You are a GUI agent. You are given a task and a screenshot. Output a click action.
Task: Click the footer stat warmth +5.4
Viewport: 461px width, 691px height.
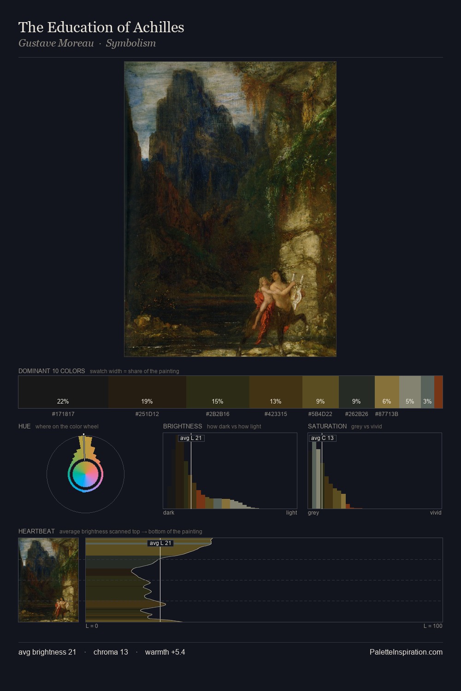[165, 652]
